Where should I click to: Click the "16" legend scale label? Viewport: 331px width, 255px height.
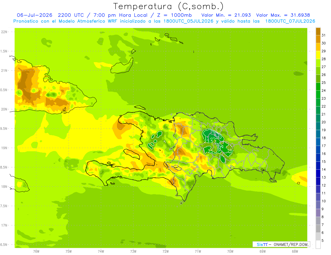(324, 153)
